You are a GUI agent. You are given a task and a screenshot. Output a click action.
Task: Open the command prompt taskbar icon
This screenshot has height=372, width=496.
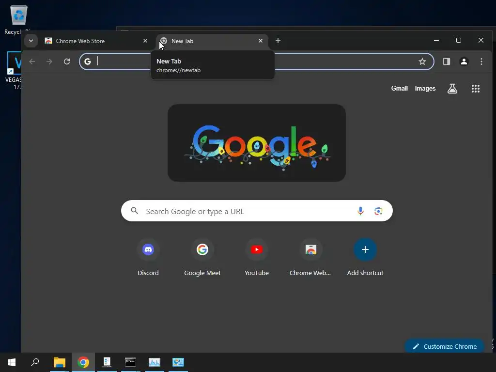130,362
